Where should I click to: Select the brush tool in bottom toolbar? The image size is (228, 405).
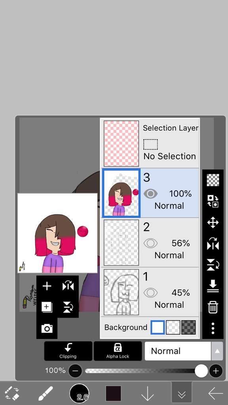point(46,394)
